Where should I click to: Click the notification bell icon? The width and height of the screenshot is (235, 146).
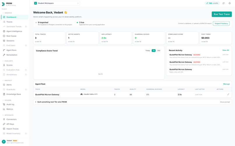(229, 3)
